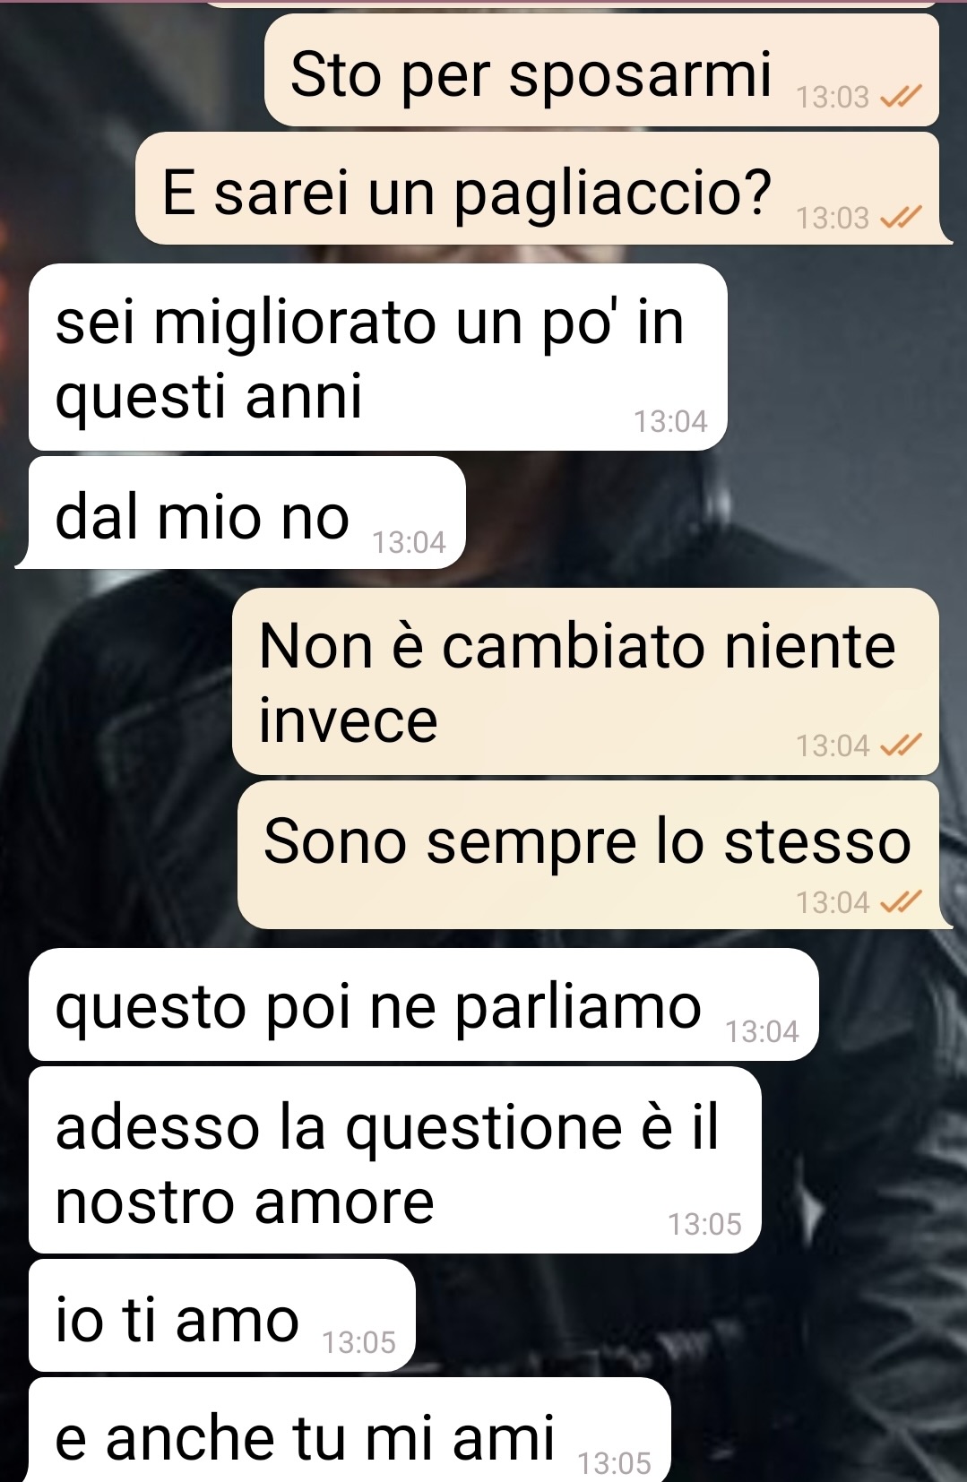Click read checkmarks on 'Non è cambiato niente invece'
The height and width of the screenshot is (1482, 967).
[901, 745]
